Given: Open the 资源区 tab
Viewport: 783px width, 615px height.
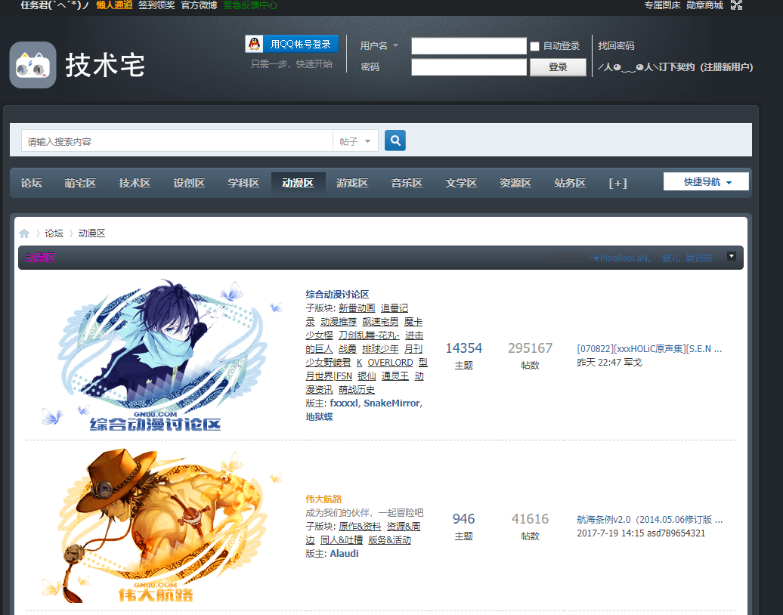Looking at the screenshot, I should click(516, 183).
